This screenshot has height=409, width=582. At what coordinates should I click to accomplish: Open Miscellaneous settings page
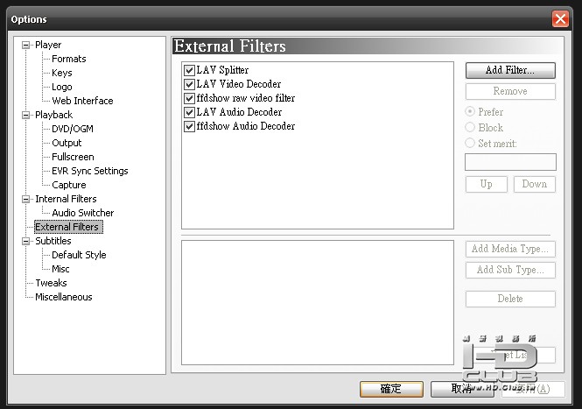64,297
